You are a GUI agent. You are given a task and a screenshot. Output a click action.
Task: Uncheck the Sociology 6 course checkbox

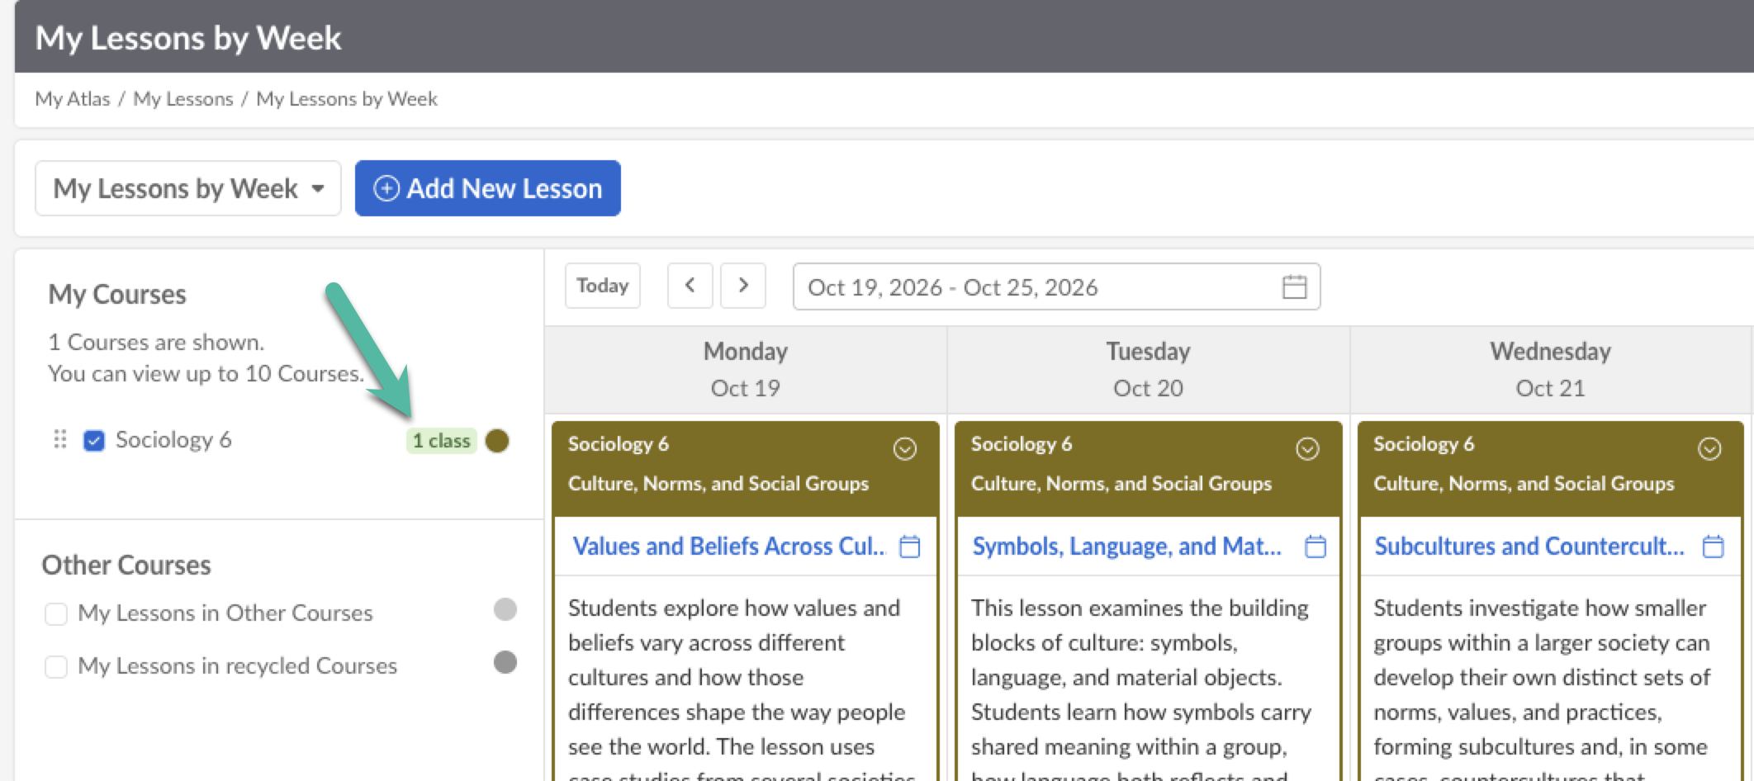point(94,441)
